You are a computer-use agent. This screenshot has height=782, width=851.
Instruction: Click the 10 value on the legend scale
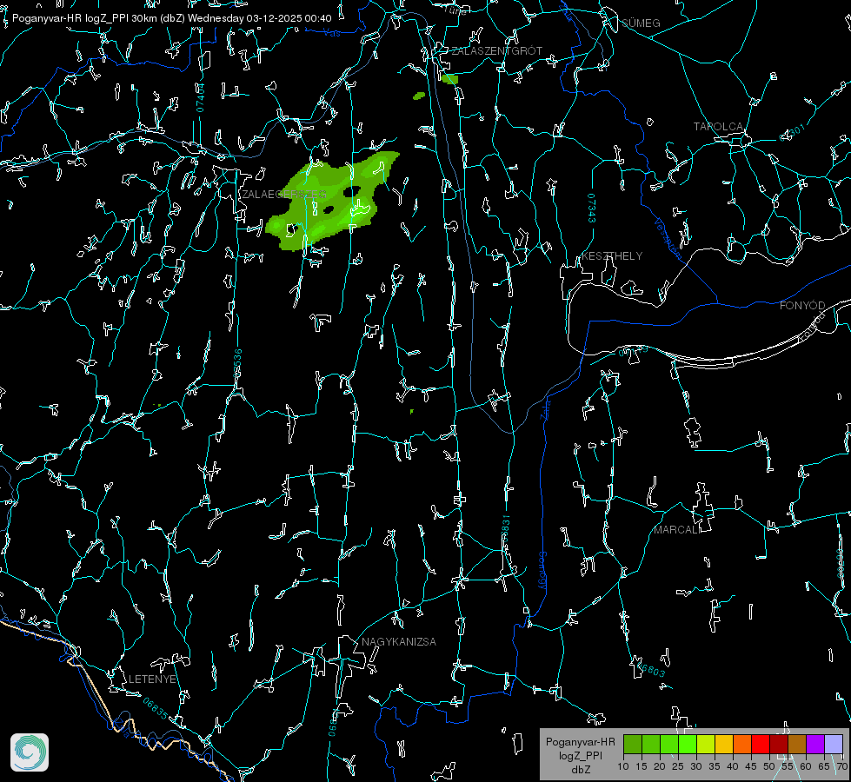[x=623, y=766]
